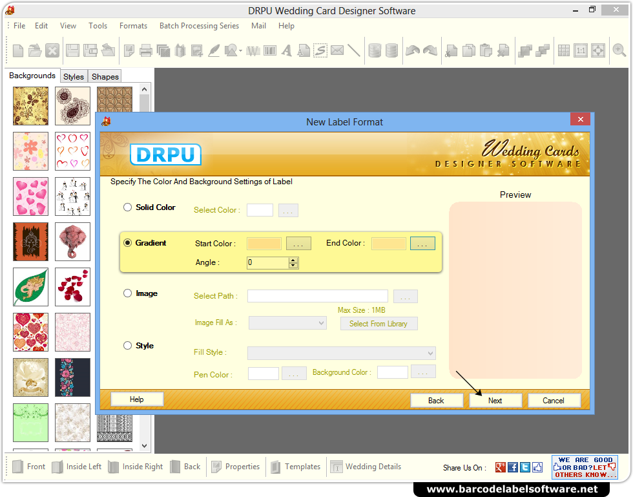The image size is (633, 497).
Task: Switch to the Styles tab
Action: pos(74,76)
